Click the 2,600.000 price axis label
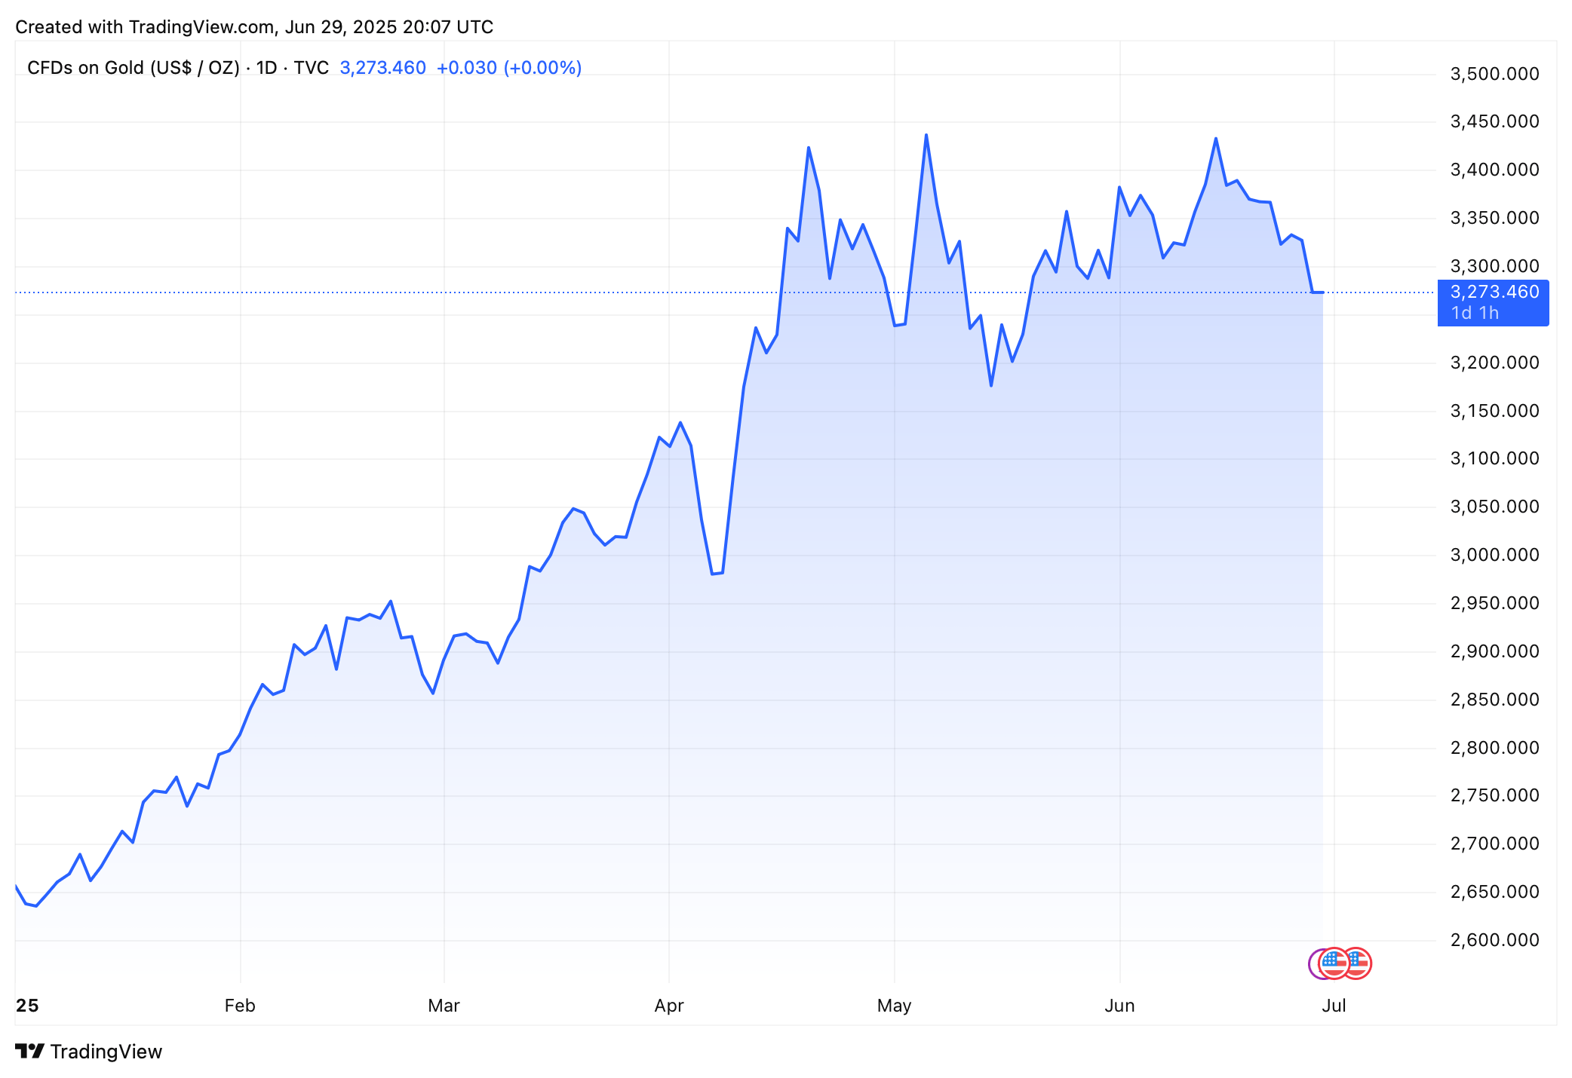Viewport: 1572px width, 1078px height. (x=1494, y=940)
